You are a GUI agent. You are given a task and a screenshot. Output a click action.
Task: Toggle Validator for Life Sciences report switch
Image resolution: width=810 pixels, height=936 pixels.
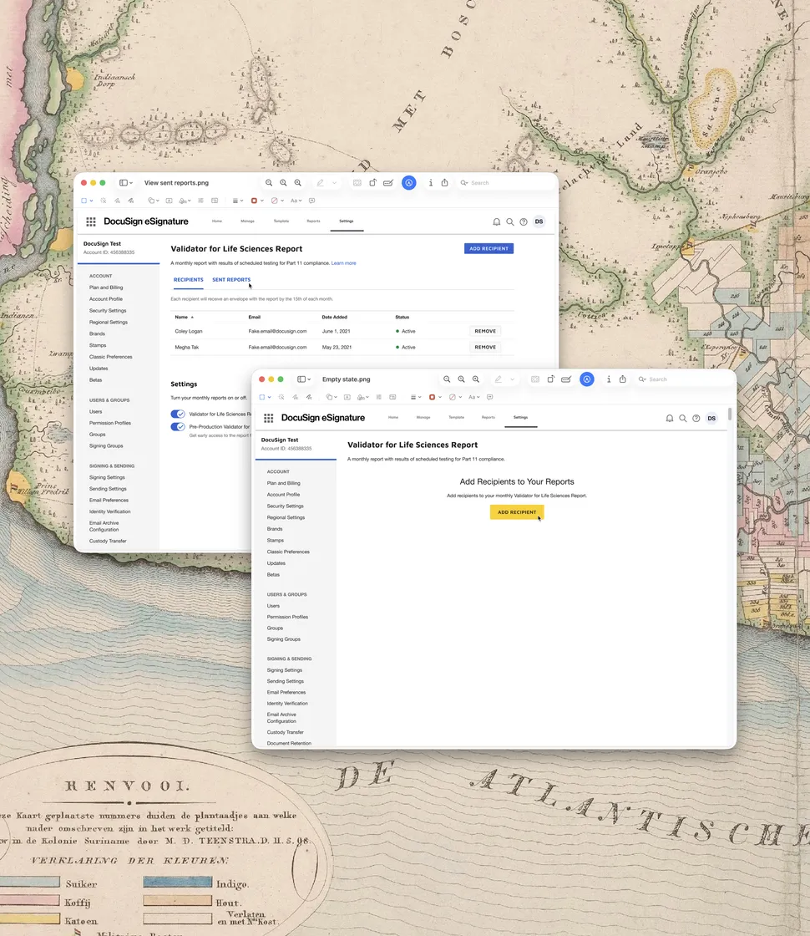click(178, 414)
